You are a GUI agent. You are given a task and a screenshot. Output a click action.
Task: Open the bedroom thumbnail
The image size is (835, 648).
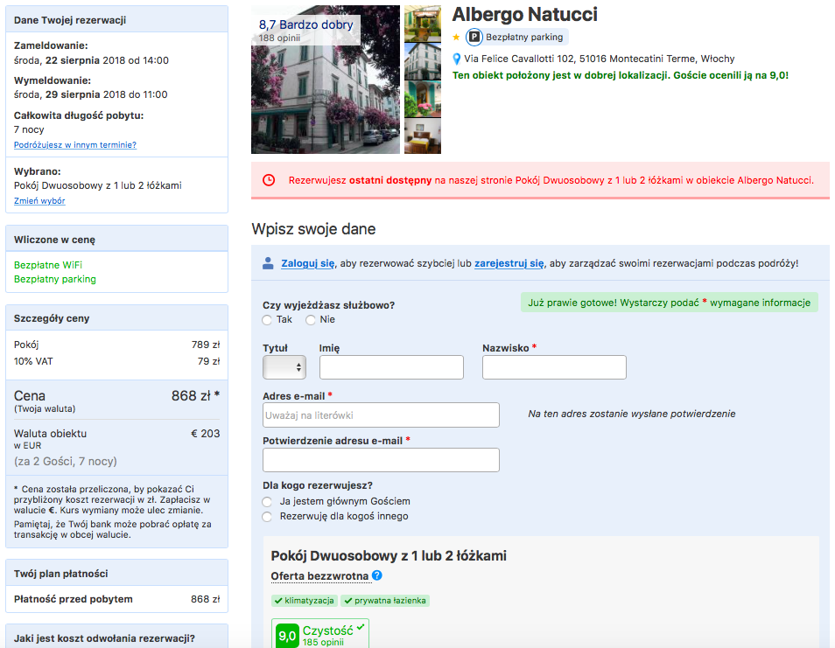[x=423, y=136]
